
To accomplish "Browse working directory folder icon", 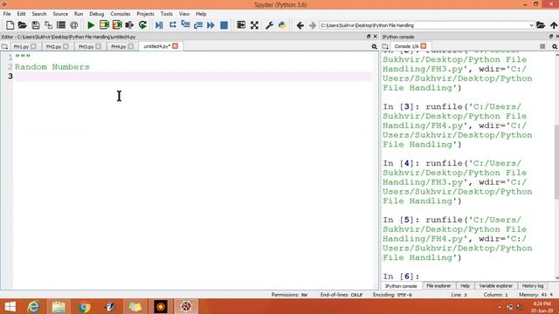I will [541, 25].
